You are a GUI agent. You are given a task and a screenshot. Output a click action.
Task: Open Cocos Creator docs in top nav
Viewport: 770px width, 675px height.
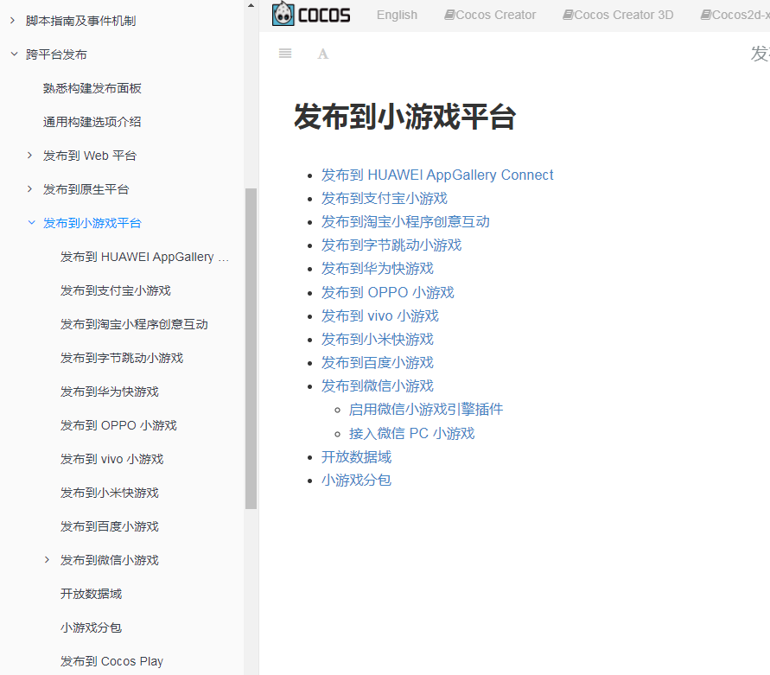[x=490, y=15]
